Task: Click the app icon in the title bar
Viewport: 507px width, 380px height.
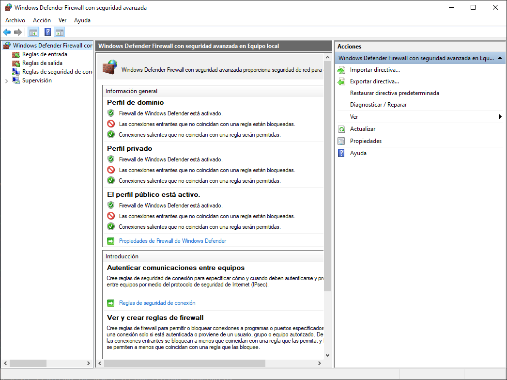Action: [x=8, y=7]
